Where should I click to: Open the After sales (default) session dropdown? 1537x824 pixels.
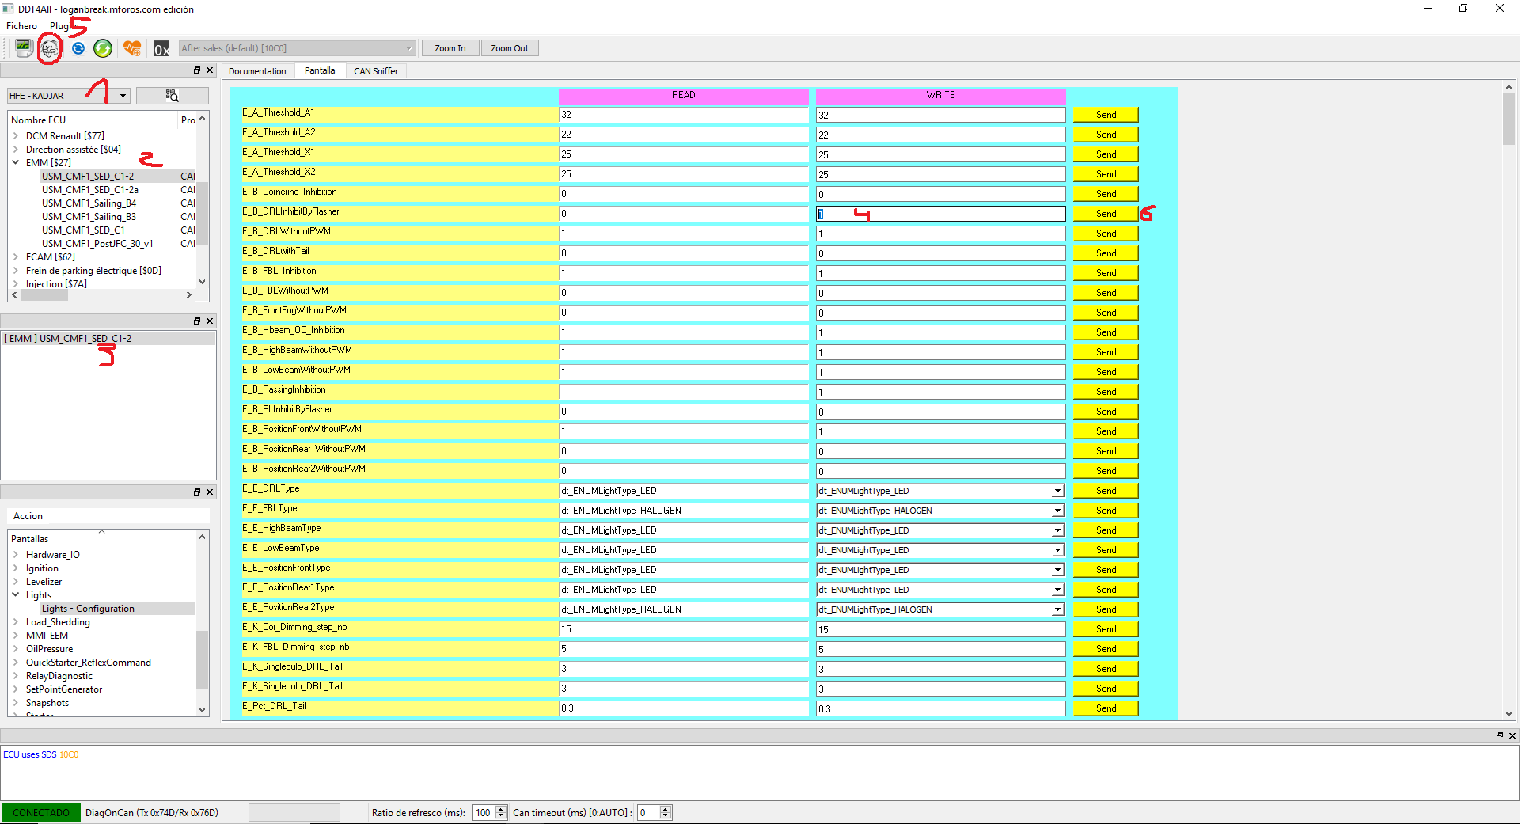297,48
